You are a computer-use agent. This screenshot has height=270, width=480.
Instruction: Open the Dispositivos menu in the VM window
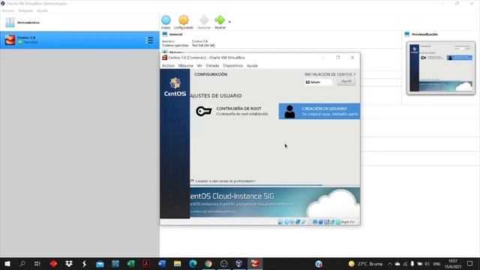(233, 66)
